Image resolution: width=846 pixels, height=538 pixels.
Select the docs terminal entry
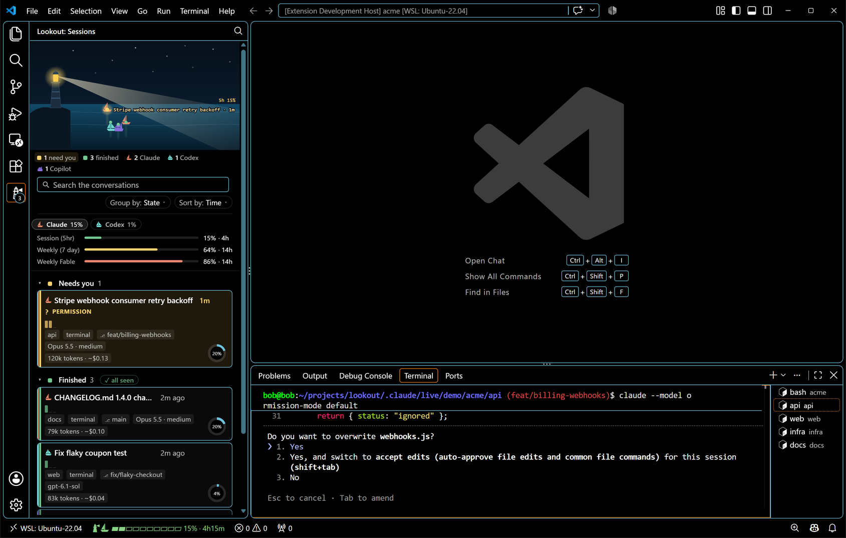[x=806, y=445]
